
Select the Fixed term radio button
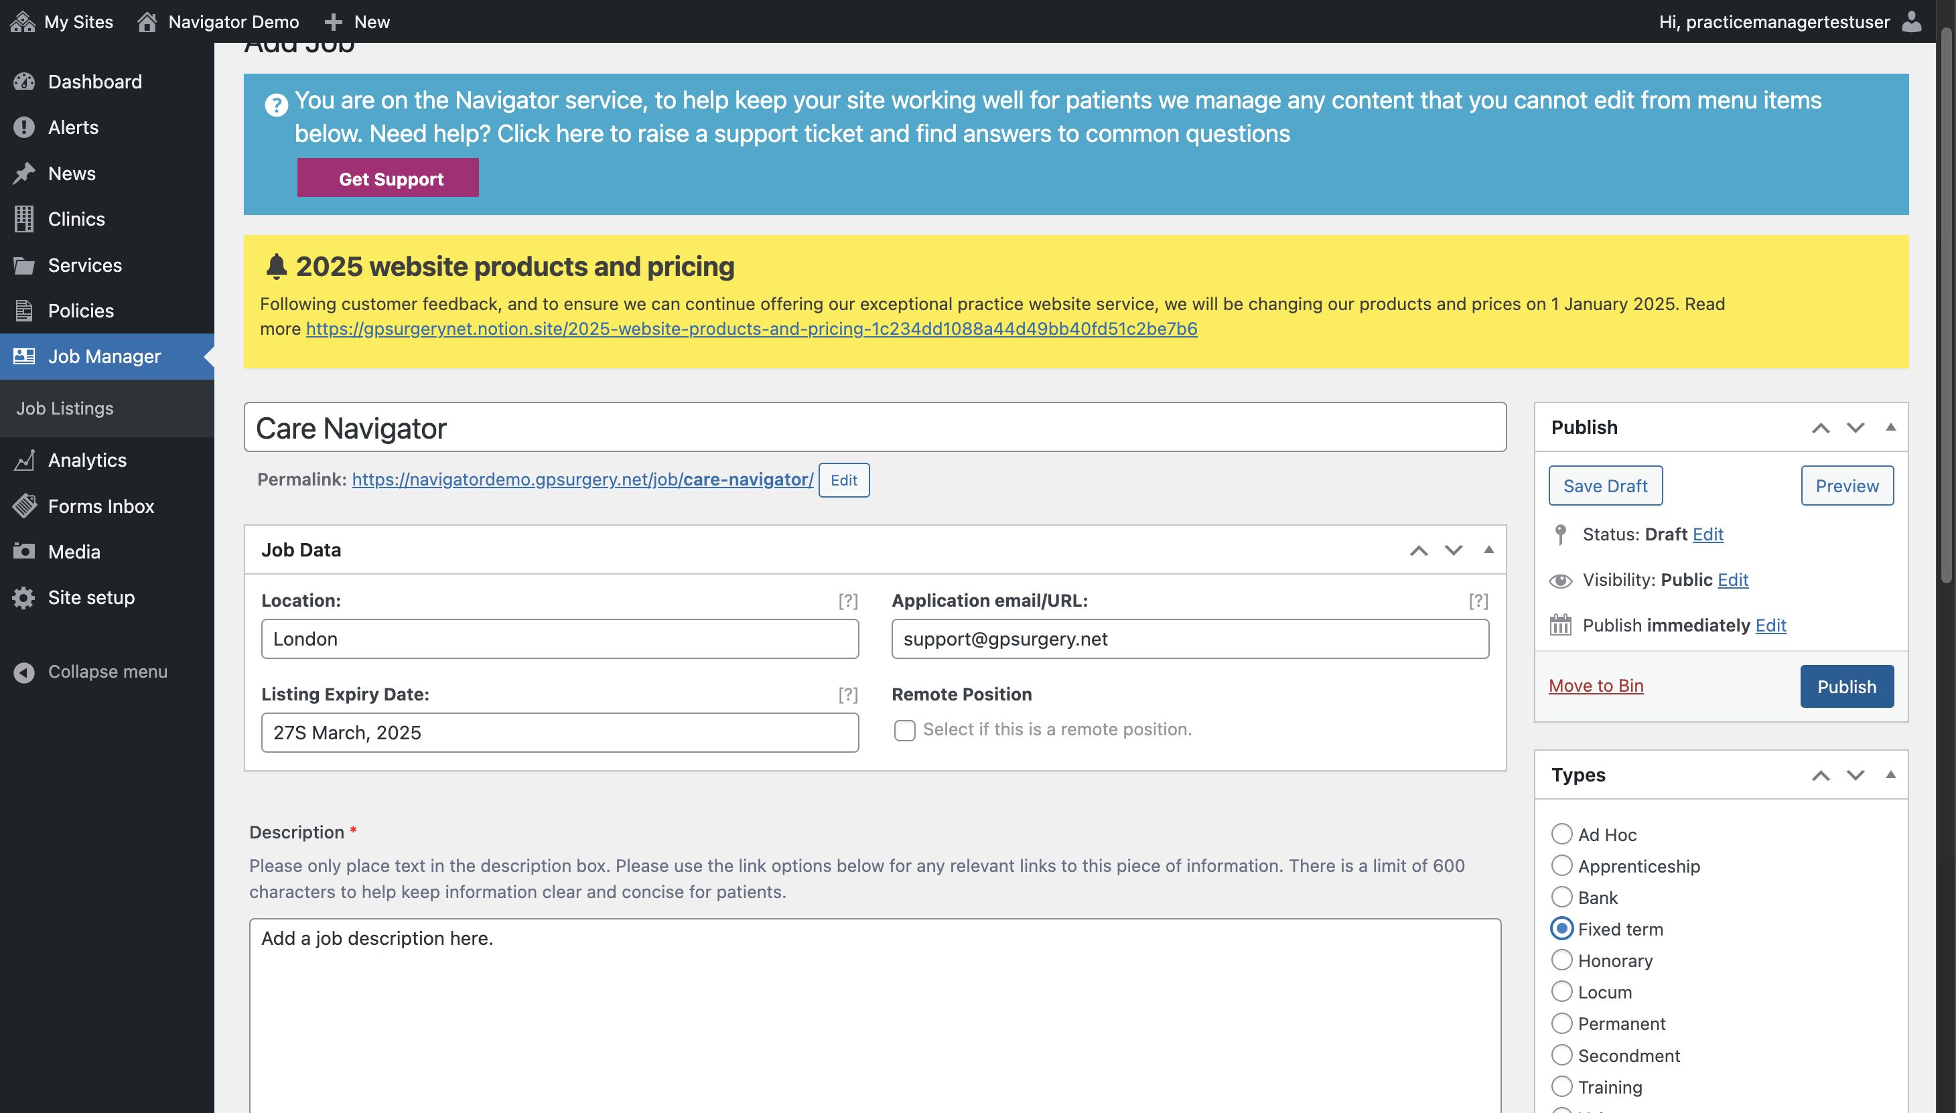pyautogui.click(x=1561, y=929)
